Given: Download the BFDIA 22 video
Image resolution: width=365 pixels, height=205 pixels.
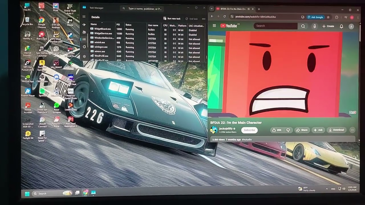Looking at the screenshot, I should coord(336,130).
